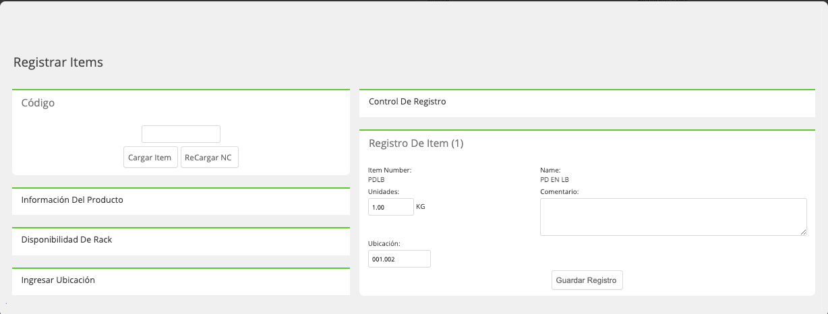
Task: Click the Unidades: label
Action: tap(384, 192)
